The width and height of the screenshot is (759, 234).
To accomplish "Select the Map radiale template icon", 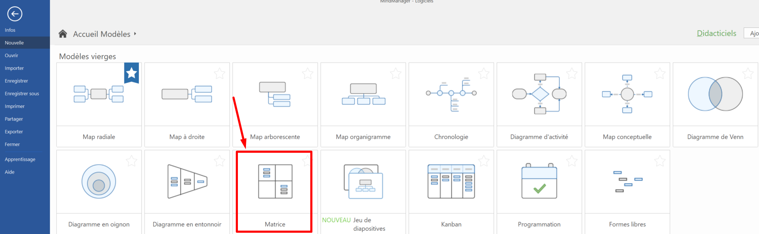I will (99, 94).
